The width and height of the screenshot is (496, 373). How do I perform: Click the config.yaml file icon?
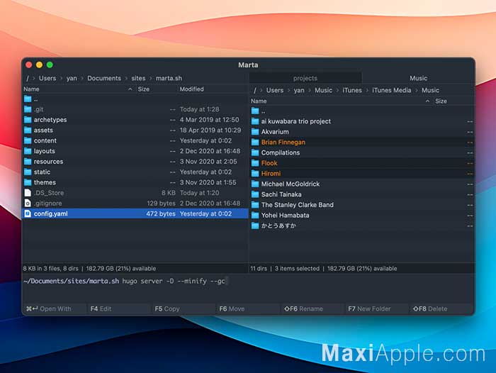28,213
